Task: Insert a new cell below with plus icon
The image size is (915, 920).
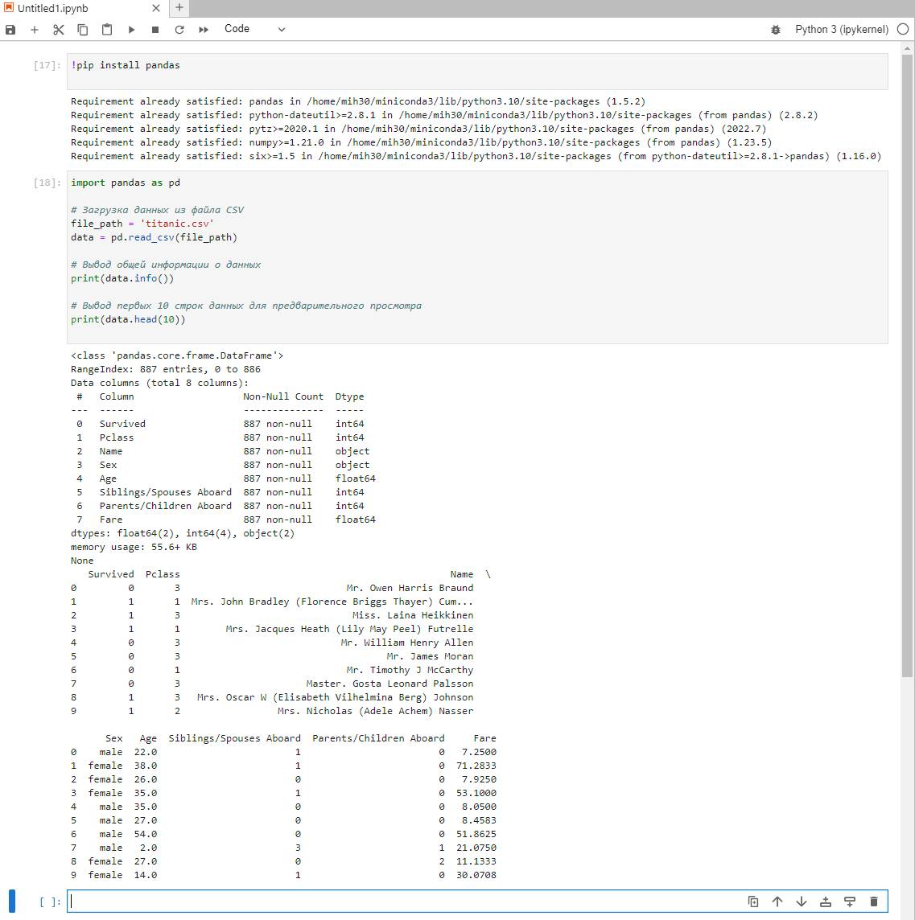Action: tap(35, 30)
